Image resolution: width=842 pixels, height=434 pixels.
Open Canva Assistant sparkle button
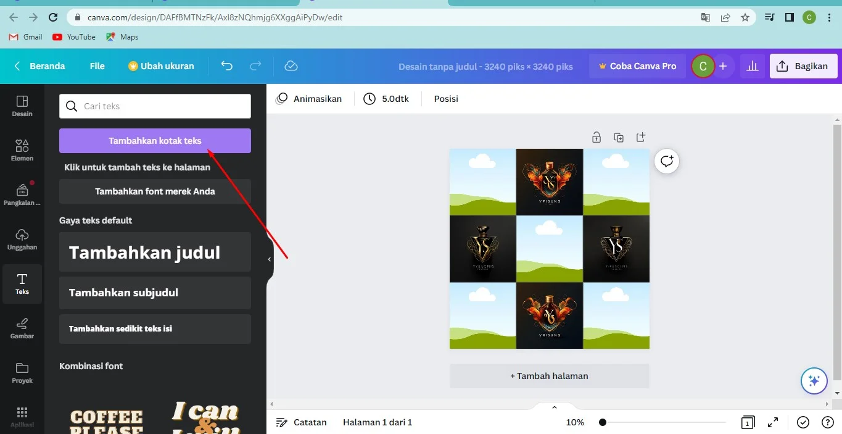(x=814, y=381)
